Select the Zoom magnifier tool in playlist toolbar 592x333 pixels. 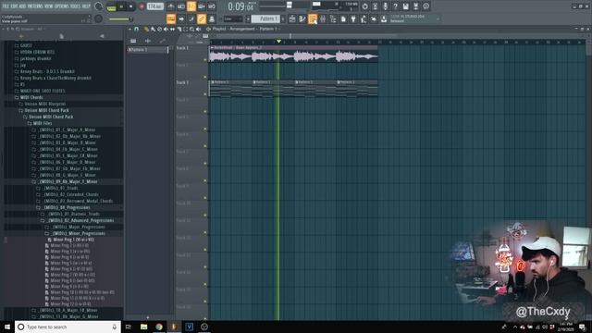click(x=191, y=29)
